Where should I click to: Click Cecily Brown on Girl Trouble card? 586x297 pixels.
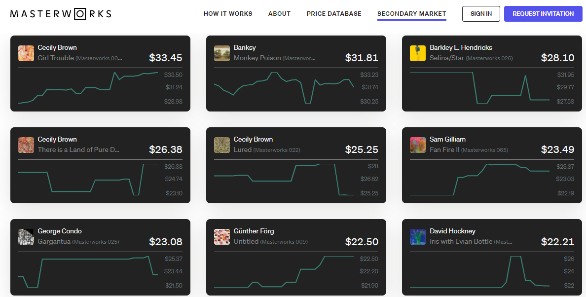pyautogui.click(x=57, y=47)
